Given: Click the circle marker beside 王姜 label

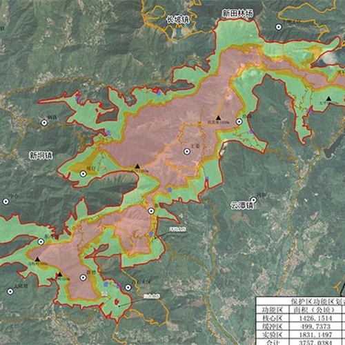Looking at the screenshot, I should (187, 151).
